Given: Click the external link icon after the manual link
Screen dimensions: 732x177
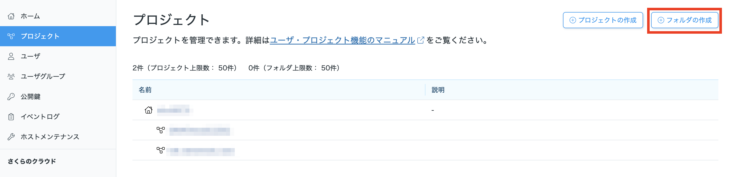Looking at the screenshot, I should click(x=421, y=40).
